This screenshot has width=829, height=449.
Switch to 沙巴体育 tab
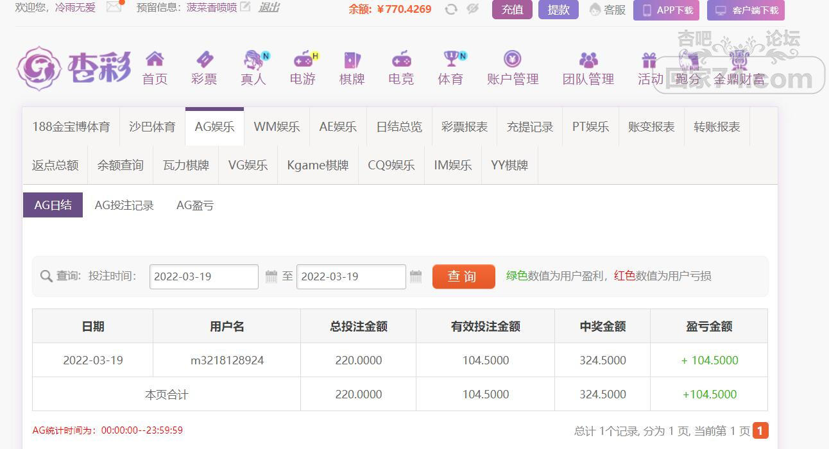point(152,127)
